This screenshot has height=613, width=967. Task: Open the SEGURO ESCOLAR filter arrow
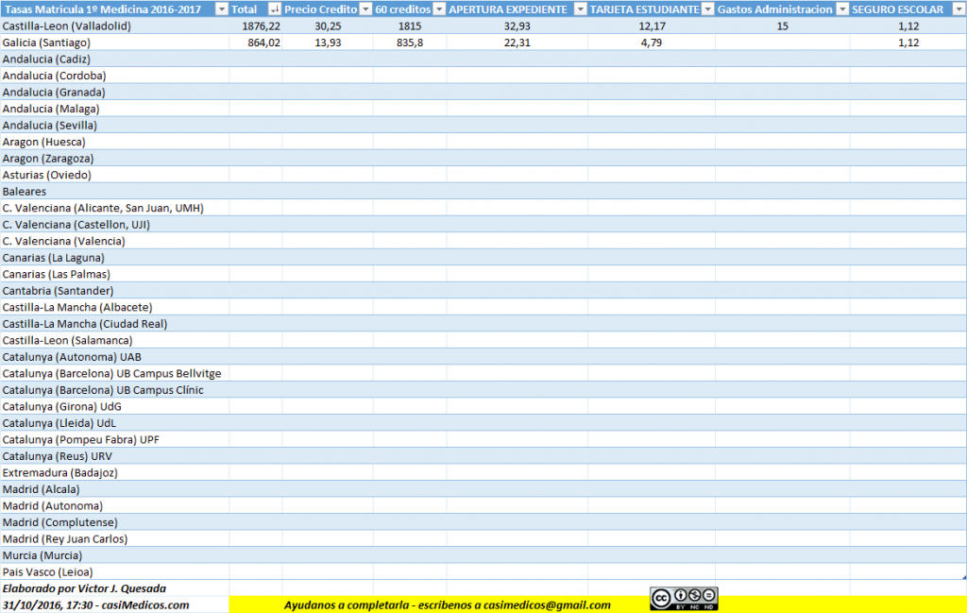click(957, 9)
